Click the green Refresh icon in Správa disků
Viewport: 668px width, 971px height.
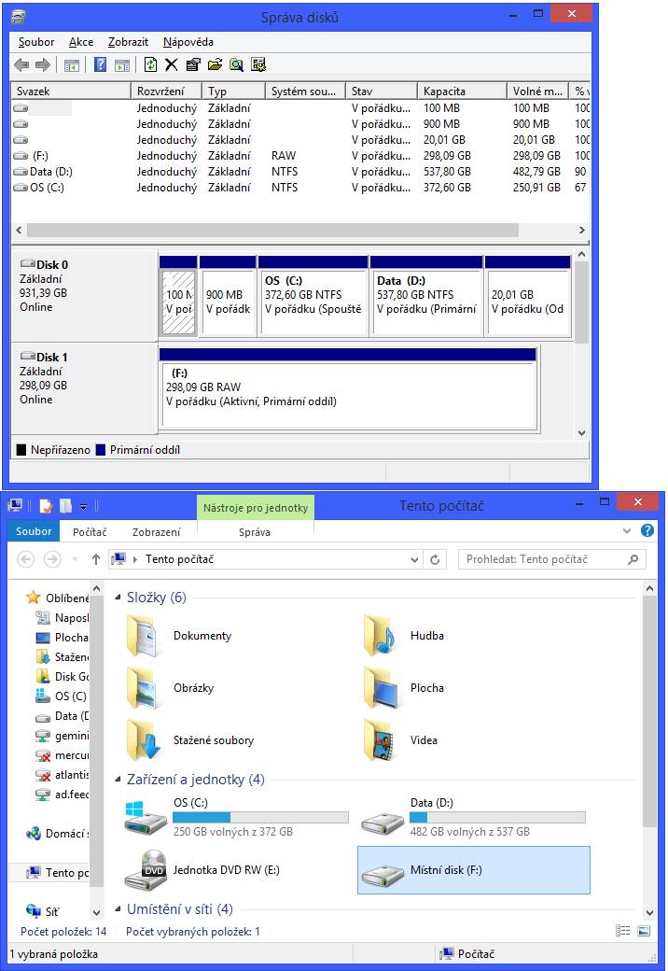pos(150,64)
